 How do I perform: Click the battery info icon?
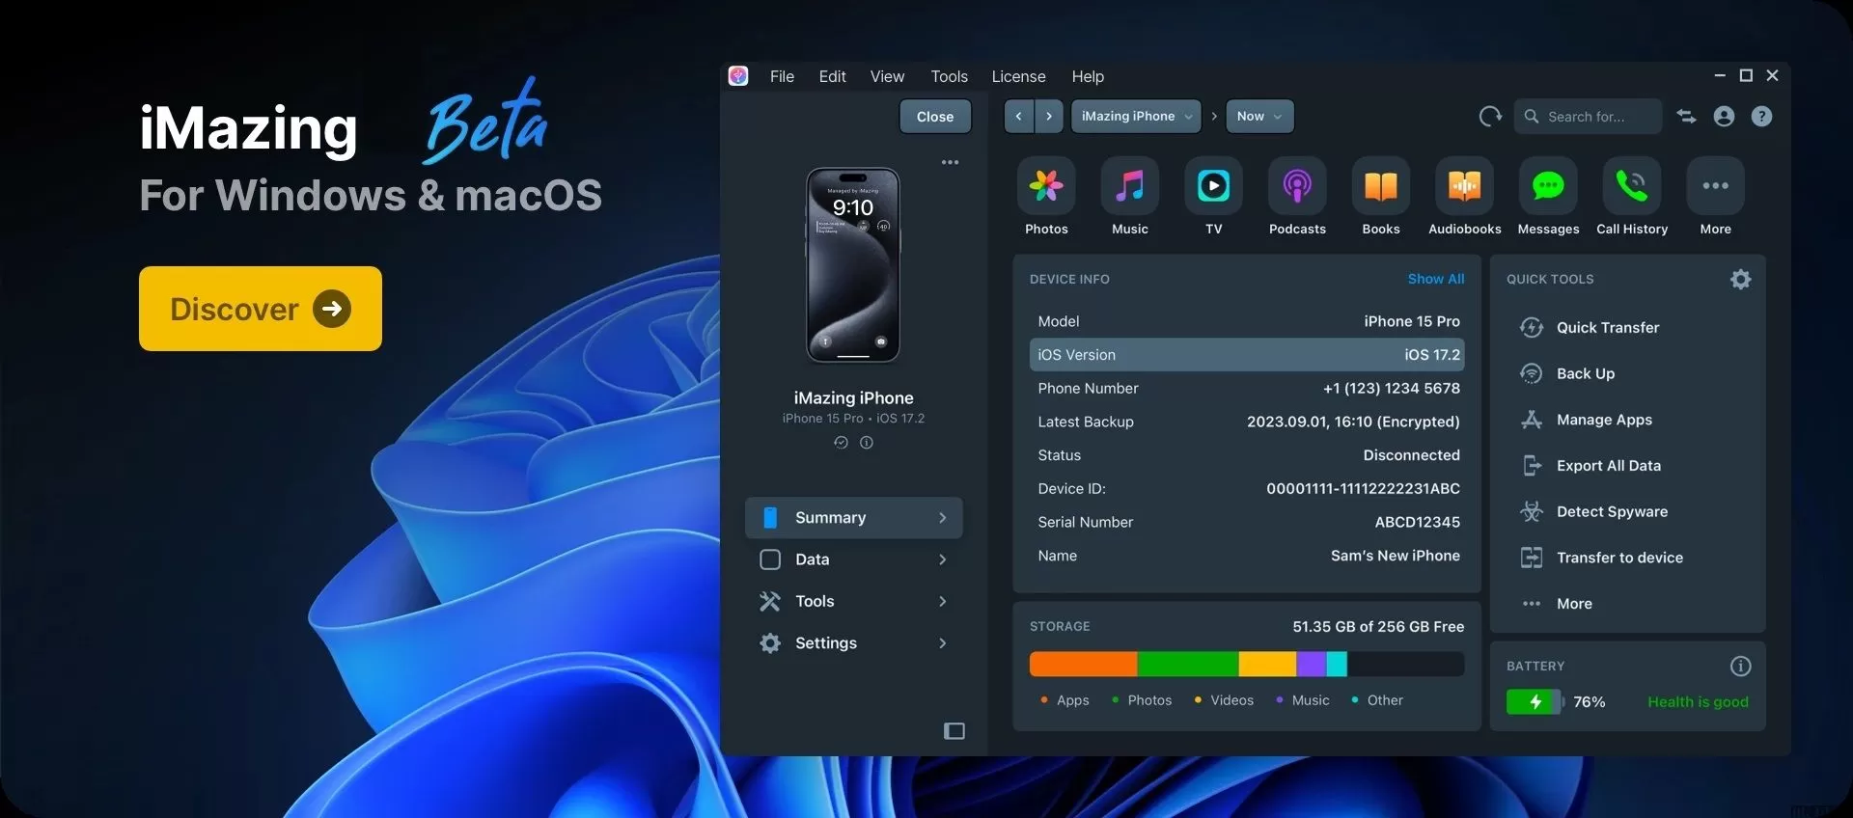[x=1740, y=667]
